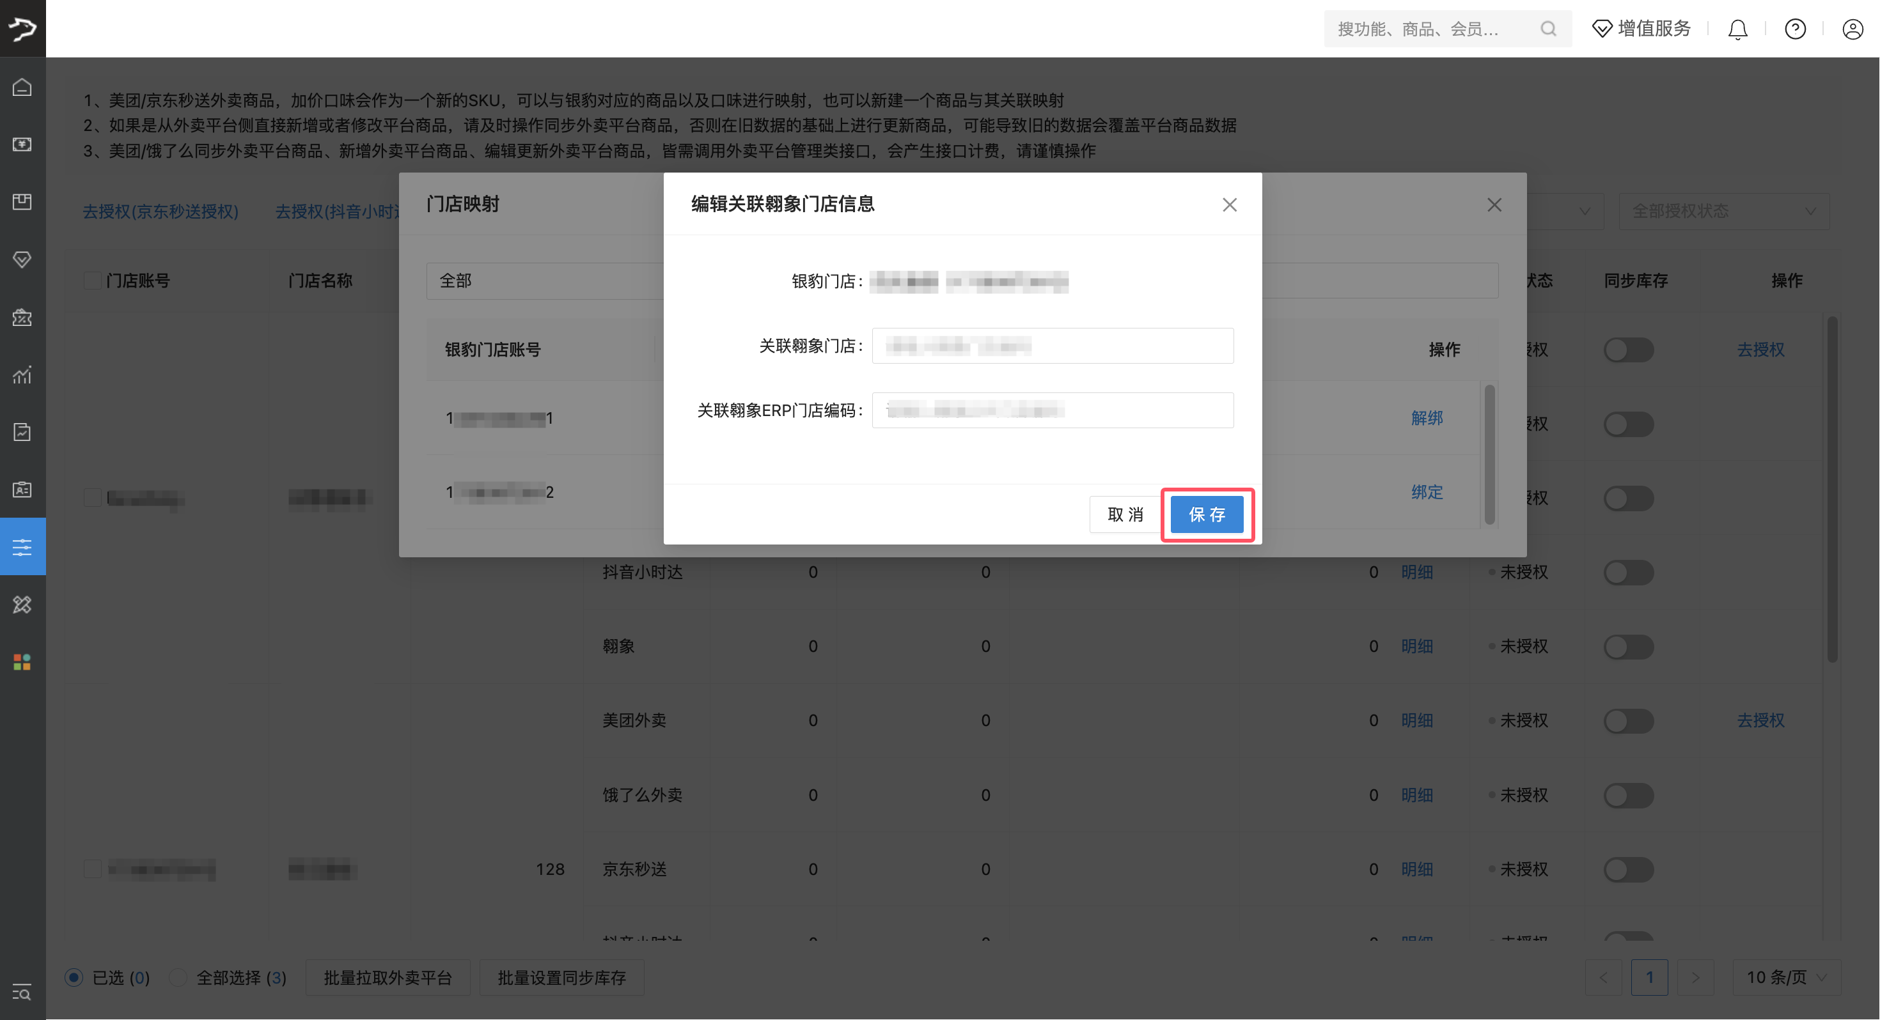Select the 全部选择 (3) radio button

click(178, 978)
